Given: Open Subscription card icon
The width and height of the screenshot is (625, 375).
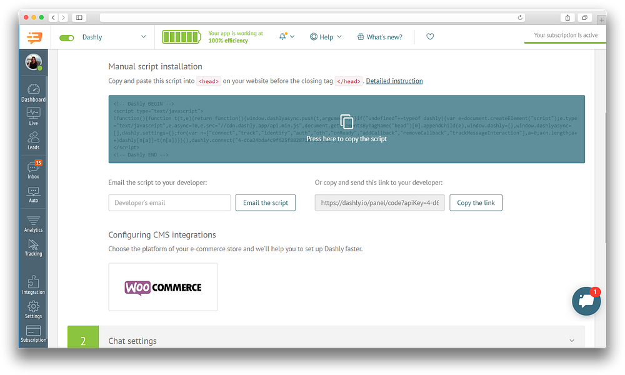Looking at the screenshot, I should pos(34,334).
